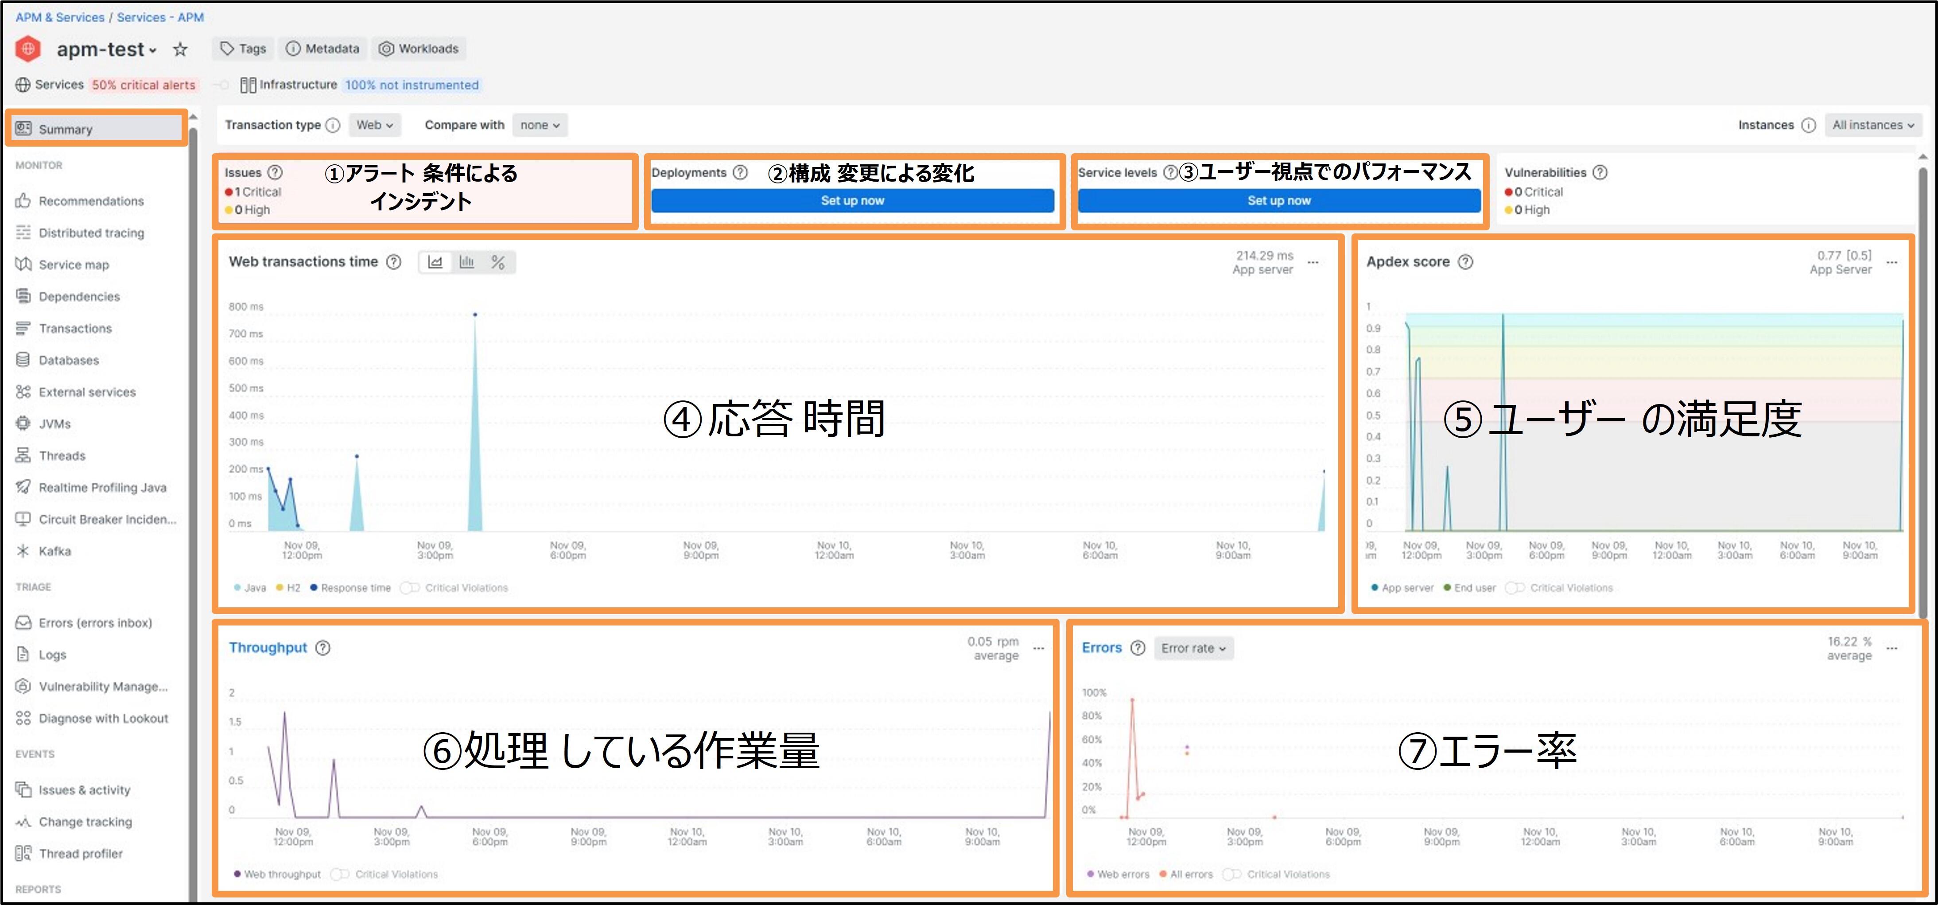
Task: Click the Deployments help icon
Action: click(740, 172)
